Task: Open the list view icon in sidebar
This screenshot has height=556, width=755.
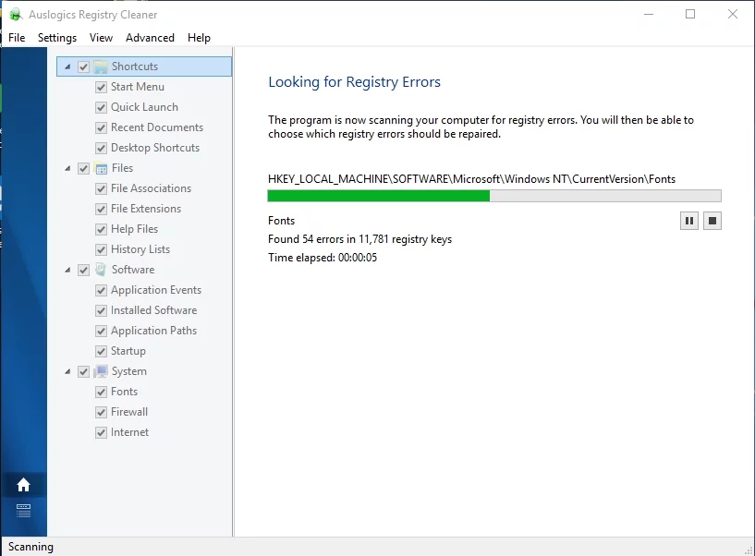Action: (x=23, y=511)
